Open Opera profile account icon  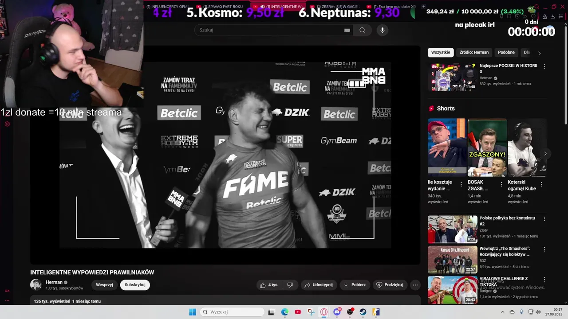[544, 16]
